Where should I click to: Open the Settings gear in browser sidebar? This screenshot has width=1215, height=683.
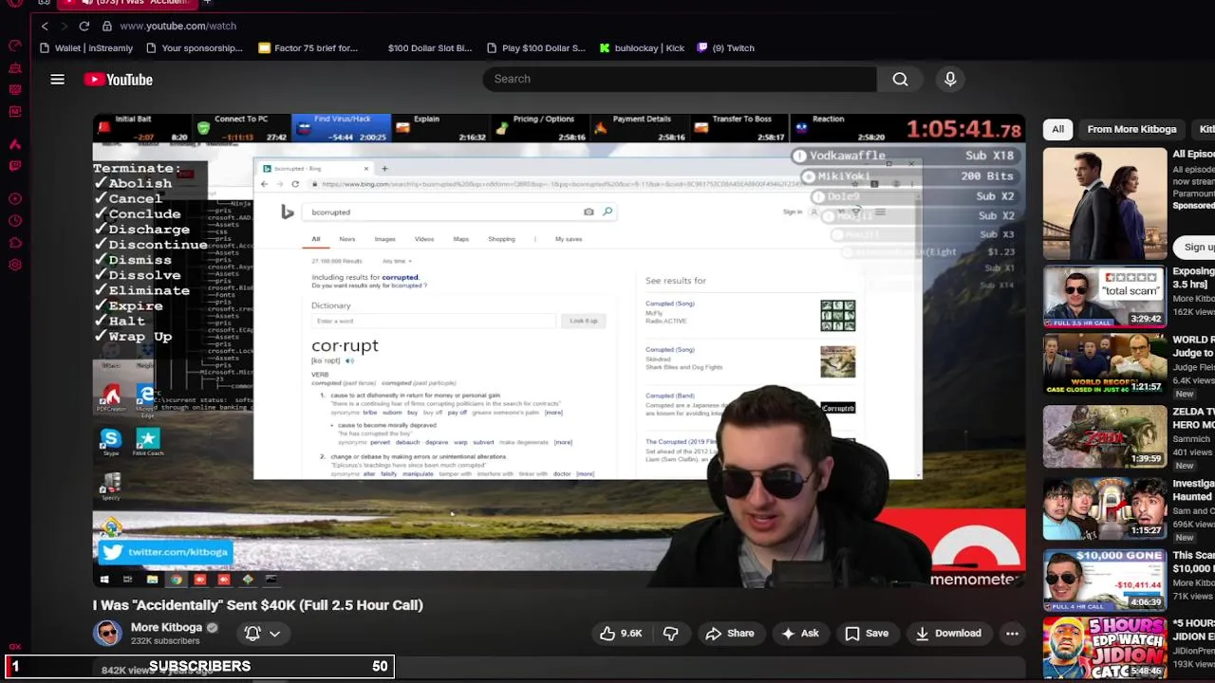pyautogui.click(x=15, y=266)
